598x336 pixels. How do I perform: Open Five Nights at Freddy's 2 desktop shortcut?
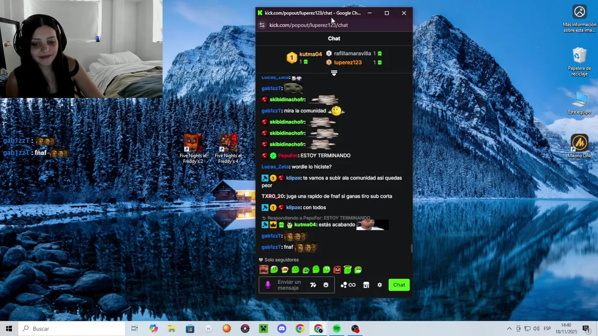(x=193, y=149)
